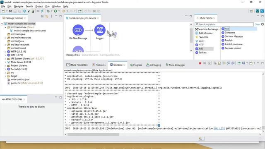Click Collapse All icon in Package Explorer

point(42,16)
